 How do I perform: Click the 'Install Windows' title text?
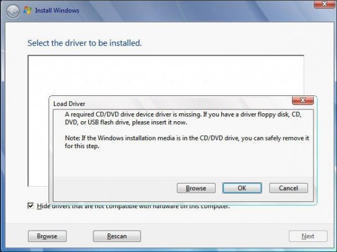click(58, 11)
